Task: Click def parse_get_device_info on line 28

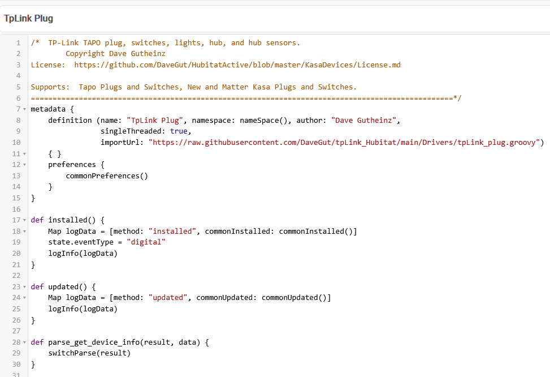Action: coord(85,342)
